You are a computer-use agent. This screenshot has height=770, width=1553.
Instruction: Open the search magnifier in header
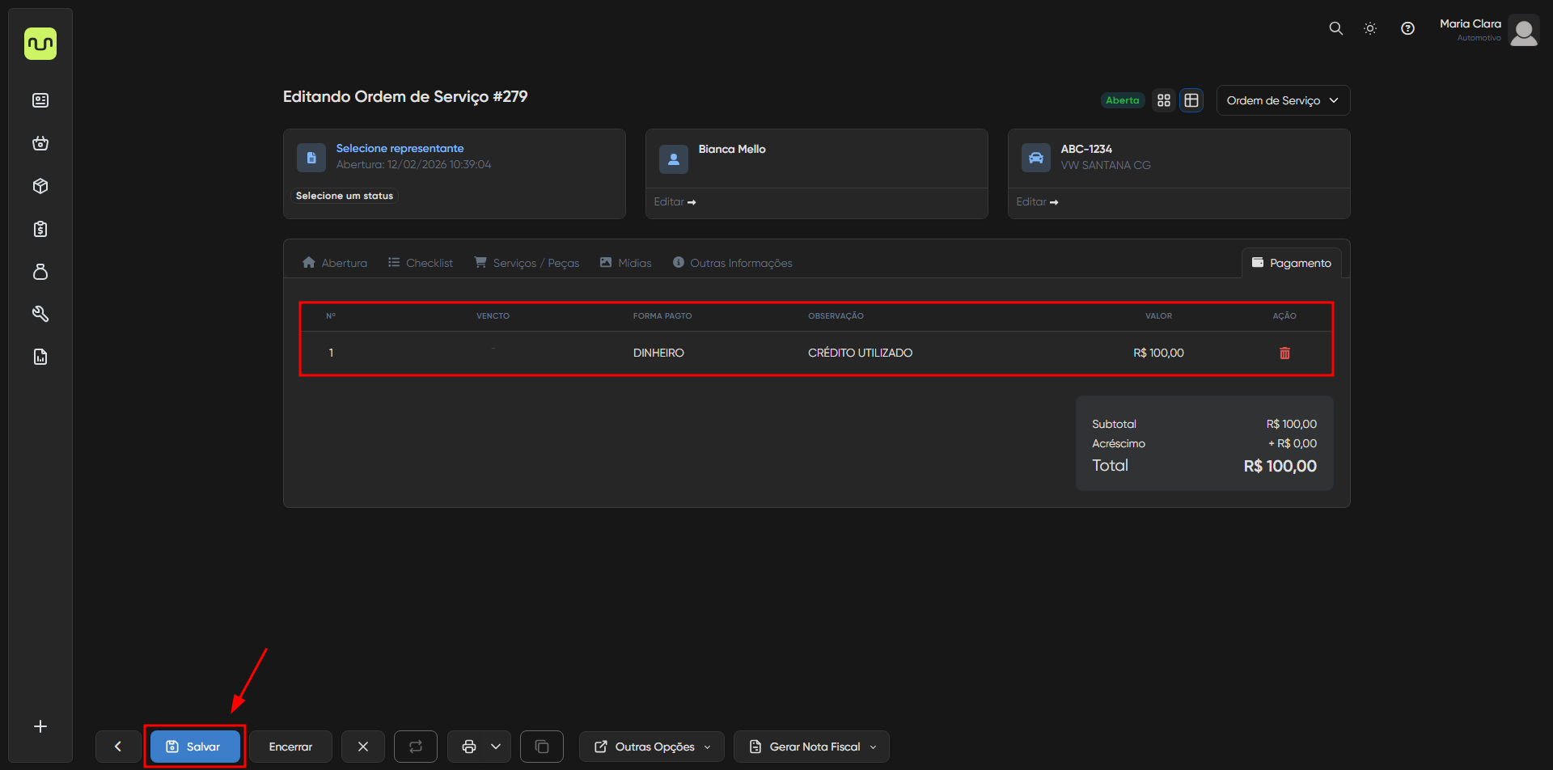point(1335,28)
